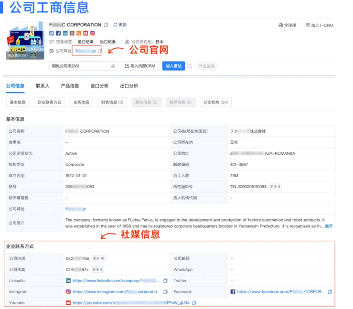353x309 pixels.
Task: Expand company description with 展开
Action: tap(329, 226)
